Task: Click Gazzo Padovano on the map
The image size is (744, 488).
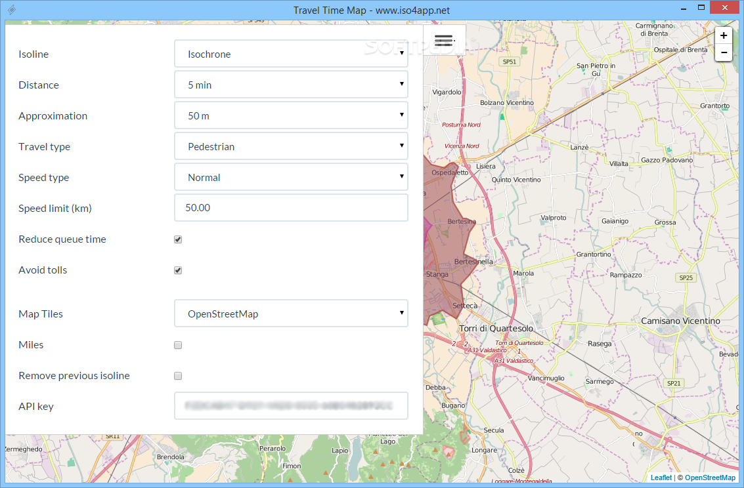Action: (667, 160)
